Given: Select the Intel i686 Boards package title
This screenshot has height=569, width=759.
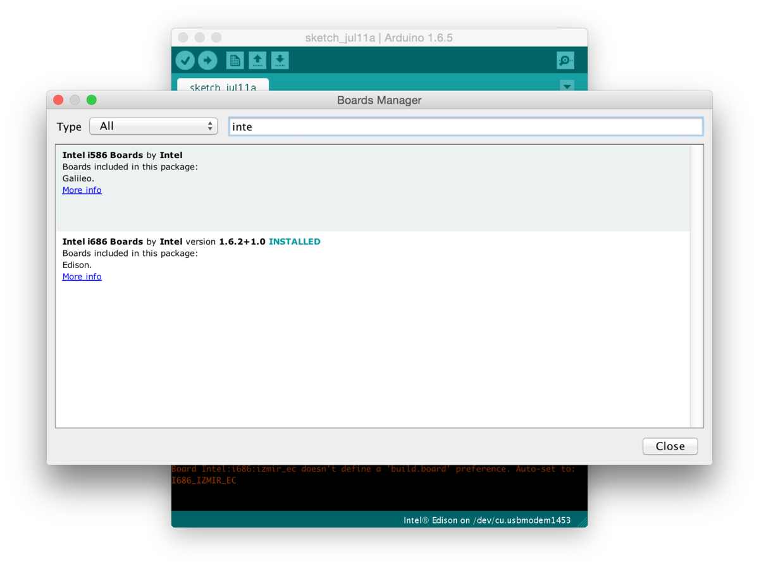Looking at the screenshot, I should click(x=102, y=242).
